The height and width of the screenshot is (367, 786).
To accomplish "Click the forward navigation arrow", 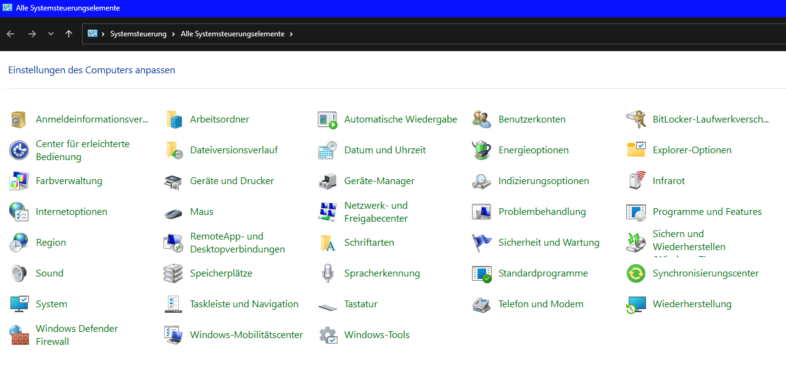I will (x=31, y=34).
